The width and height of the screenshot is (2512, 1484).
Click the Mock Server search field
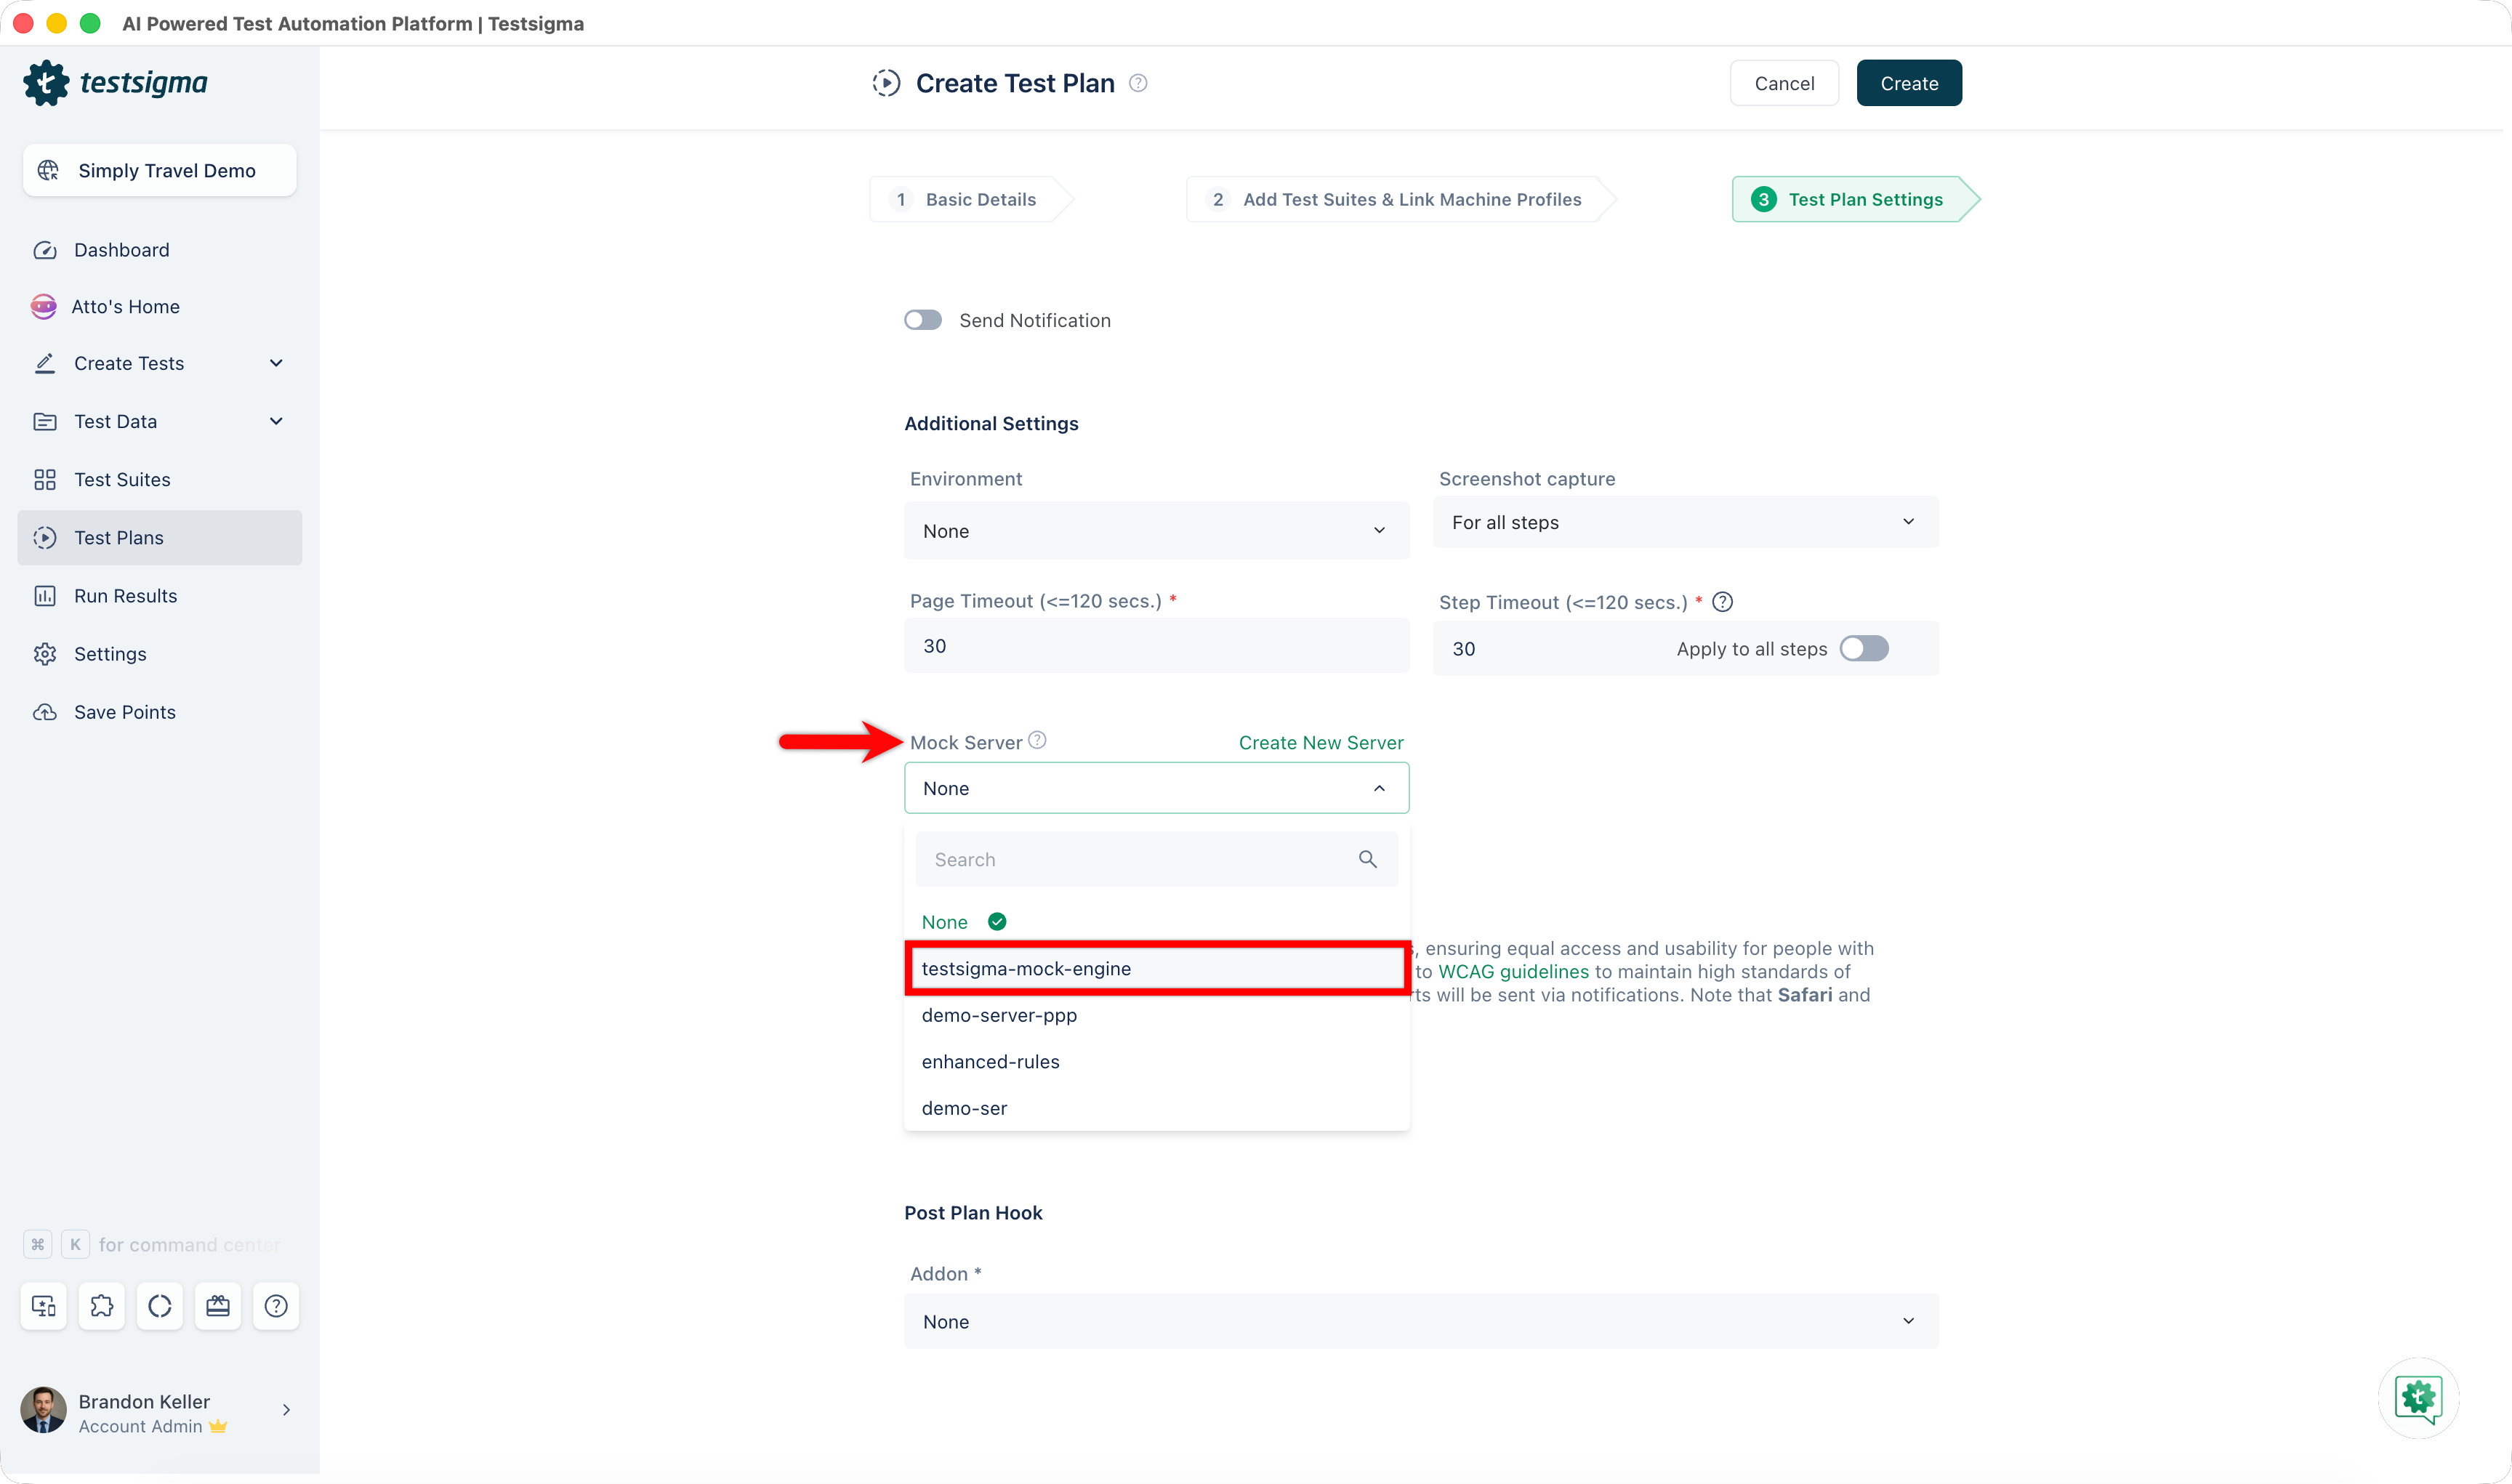[1157, 859]
